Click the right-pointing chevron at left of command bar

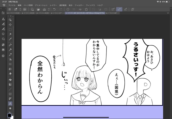[x=5, y=8]
